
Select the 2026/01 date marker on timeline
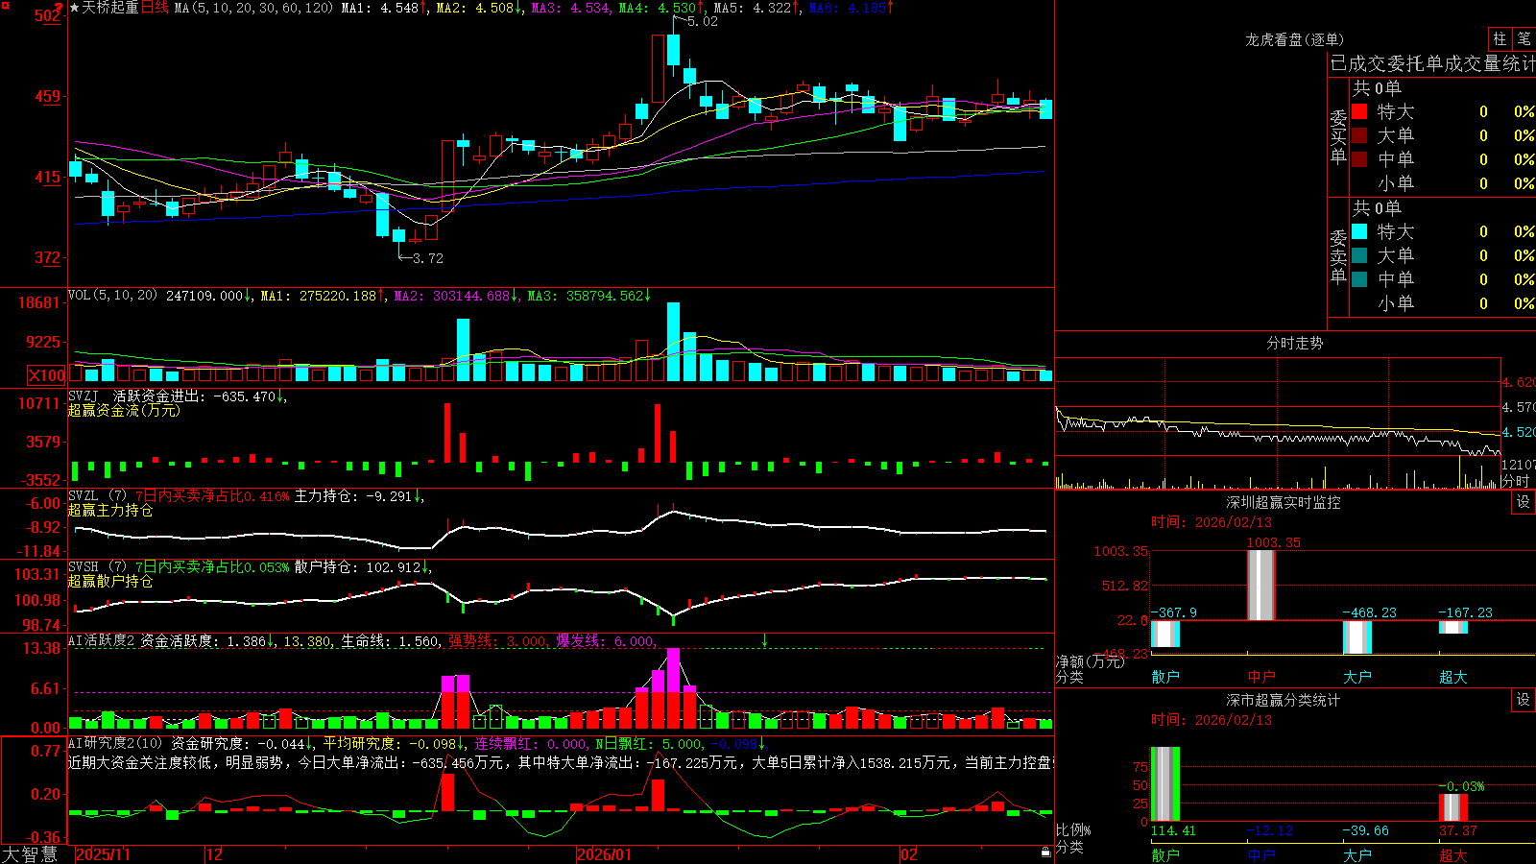tap(605, 854)
